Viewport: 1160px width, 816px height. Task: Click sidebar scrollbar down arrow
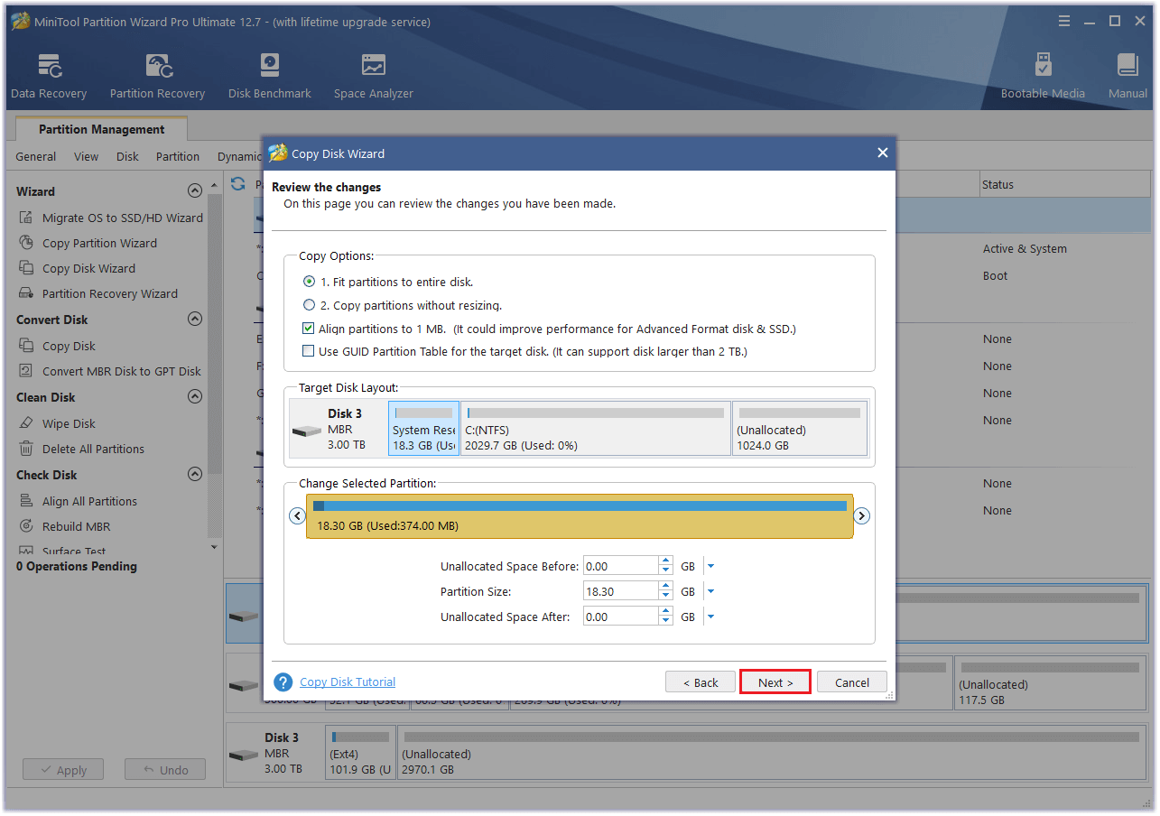(214, 547)
